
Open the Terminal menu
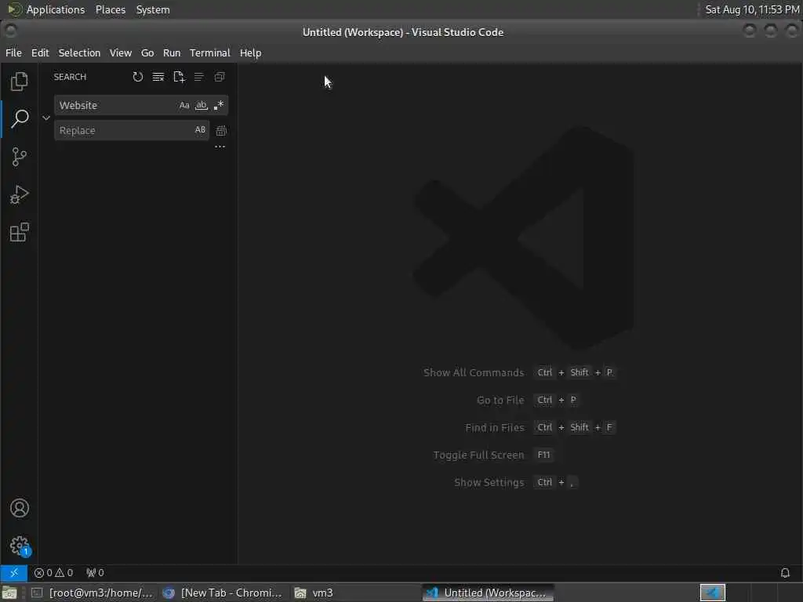tap(210, 53)
